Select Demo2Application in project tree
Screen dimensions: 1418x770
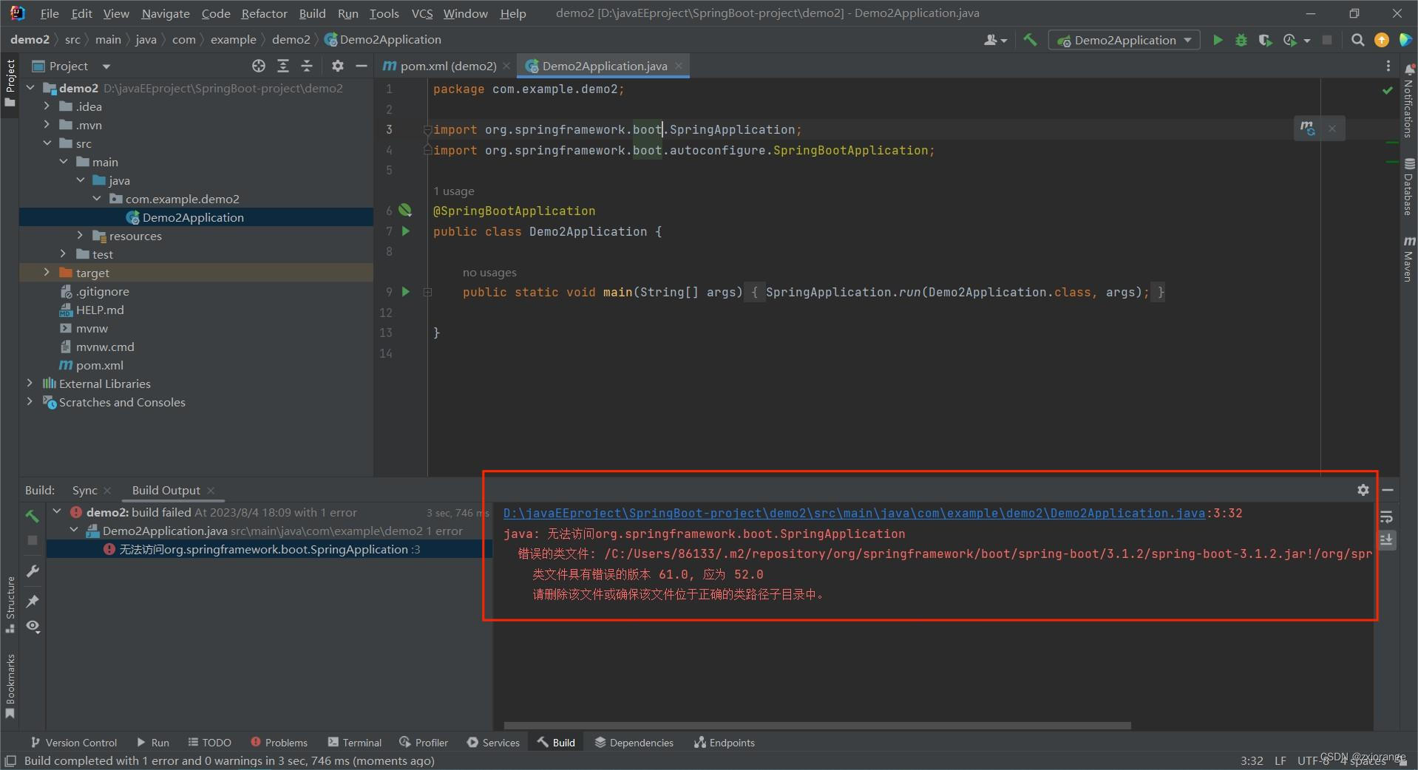192,217
